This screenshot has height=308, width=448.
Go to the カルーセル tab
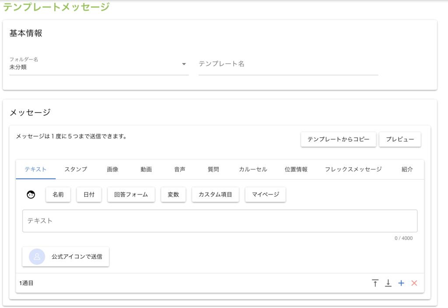pyautogui.click(x=253, y=170)
